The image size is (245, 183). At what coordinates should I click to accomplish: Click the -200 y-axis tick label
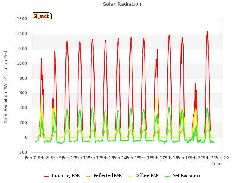(x=23, y=152)
